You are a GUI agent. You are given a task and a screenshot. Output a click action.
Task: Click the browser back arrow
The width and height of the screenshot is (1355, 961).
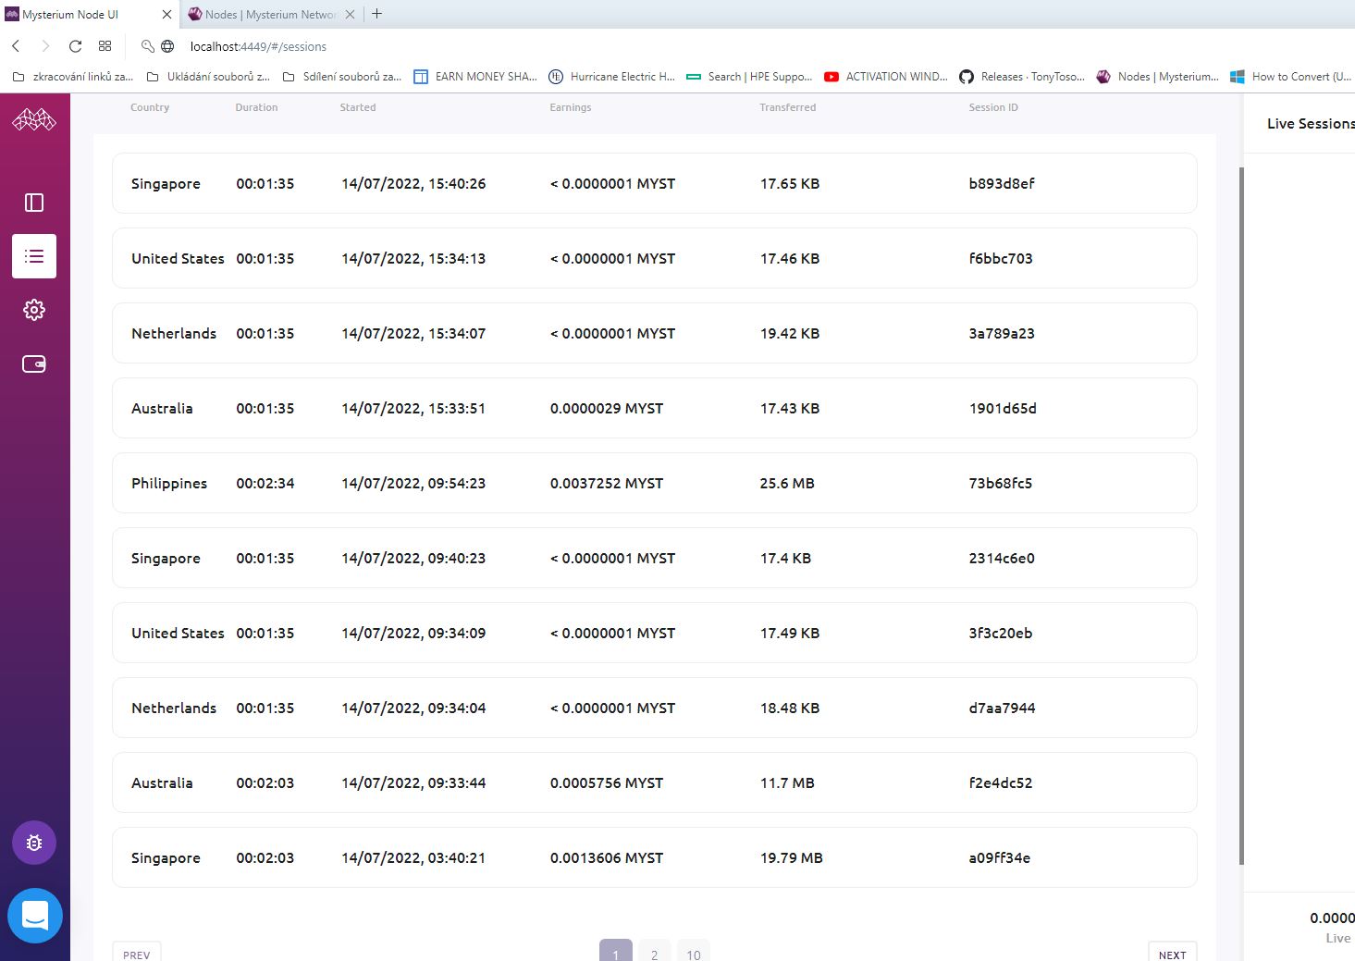(x=16, y=46)
